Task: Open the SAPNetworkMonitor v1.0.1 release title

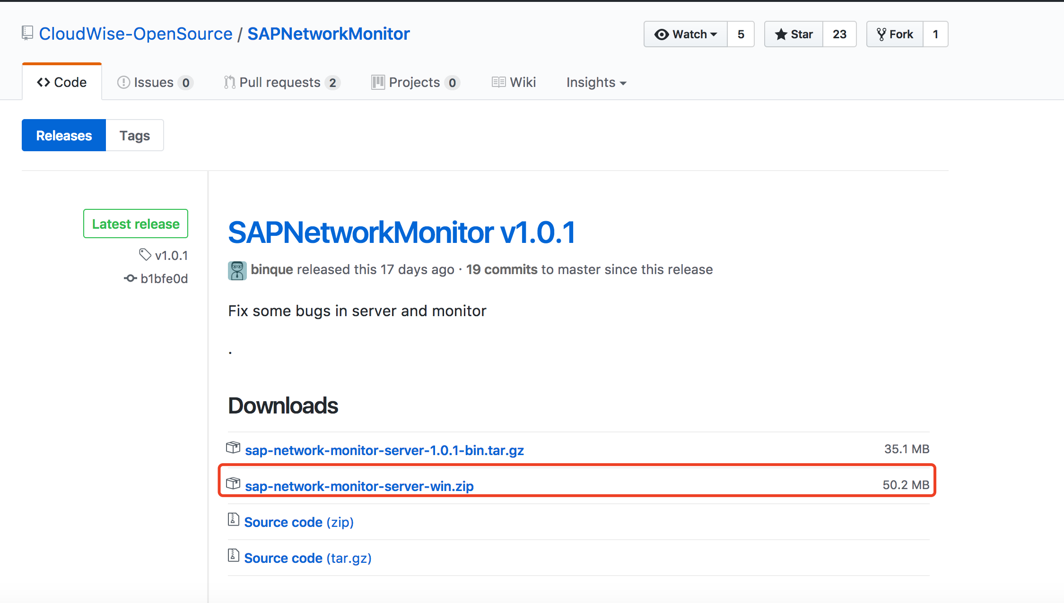Action: (401, 233)
